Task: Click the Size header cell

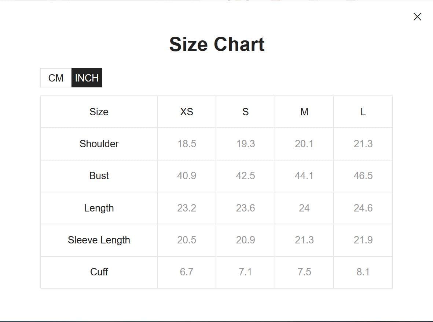Action: [99, 112]
